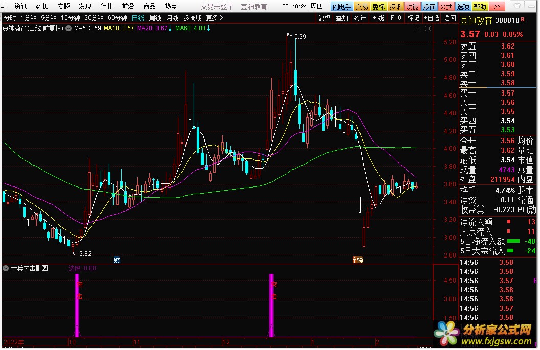Click the 财 financial marker on the chart
Viewport: 540px width, 350px height.
(117, 260)
